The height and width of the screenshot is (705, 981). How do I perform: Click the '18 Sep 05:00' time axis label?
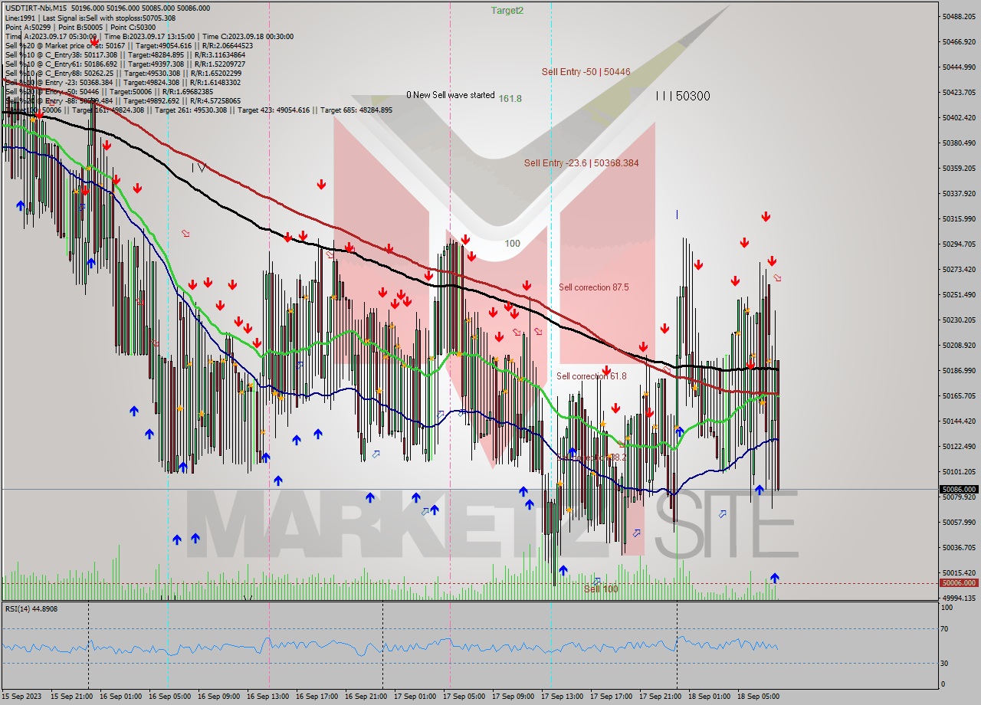coord(758,697)
